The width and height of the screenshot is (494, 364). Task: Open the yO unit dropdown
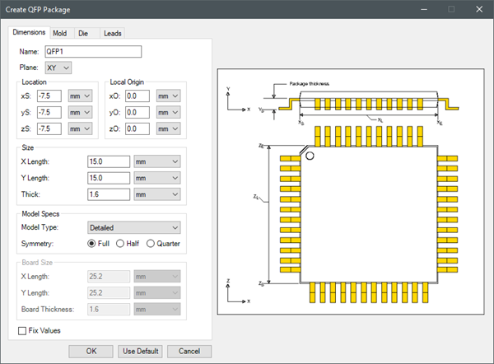pos(167,112)
